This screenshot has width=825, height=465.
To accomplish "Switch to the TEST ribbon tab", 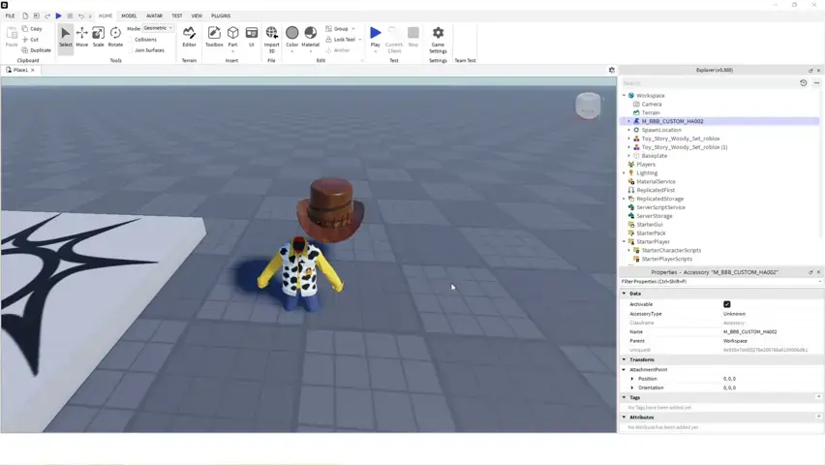I will click(177, 15).
